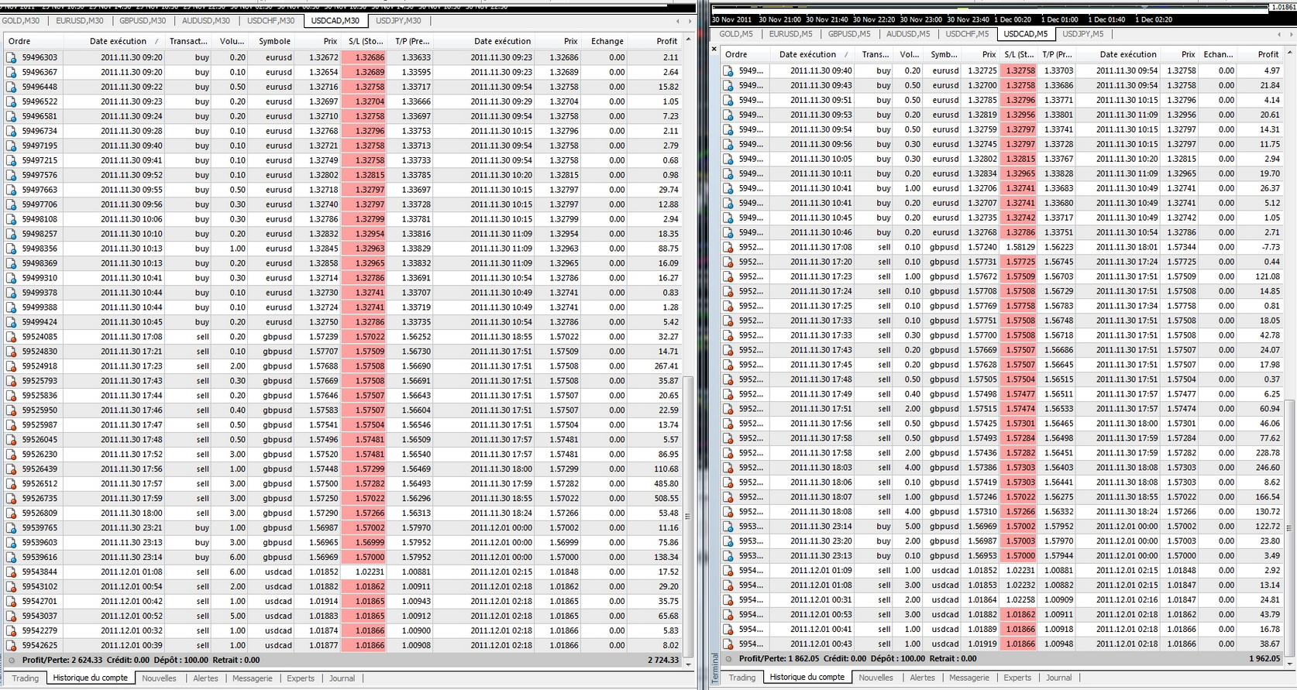Viewport: 1297px width, 690px height.
Task: Click the icon for gbpusd order 59526512
Action: pyautogui.click(x=11, y=484)
